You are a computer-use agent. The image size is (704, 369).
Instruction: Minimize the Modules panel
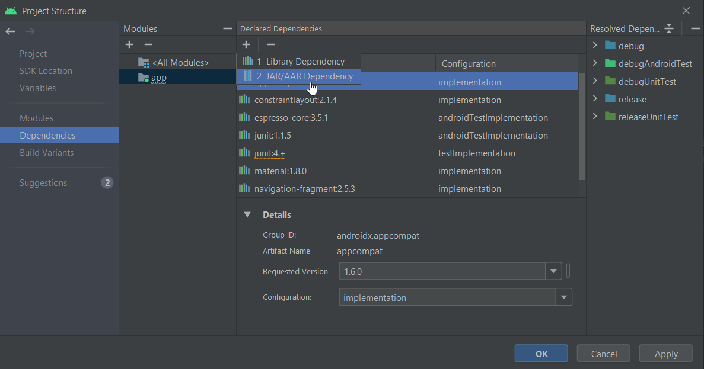pos(227,28)
